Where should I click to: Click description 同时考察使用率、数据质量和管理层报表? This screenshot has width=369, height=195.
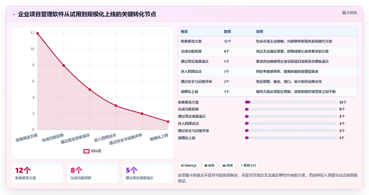tap(287, 72)
